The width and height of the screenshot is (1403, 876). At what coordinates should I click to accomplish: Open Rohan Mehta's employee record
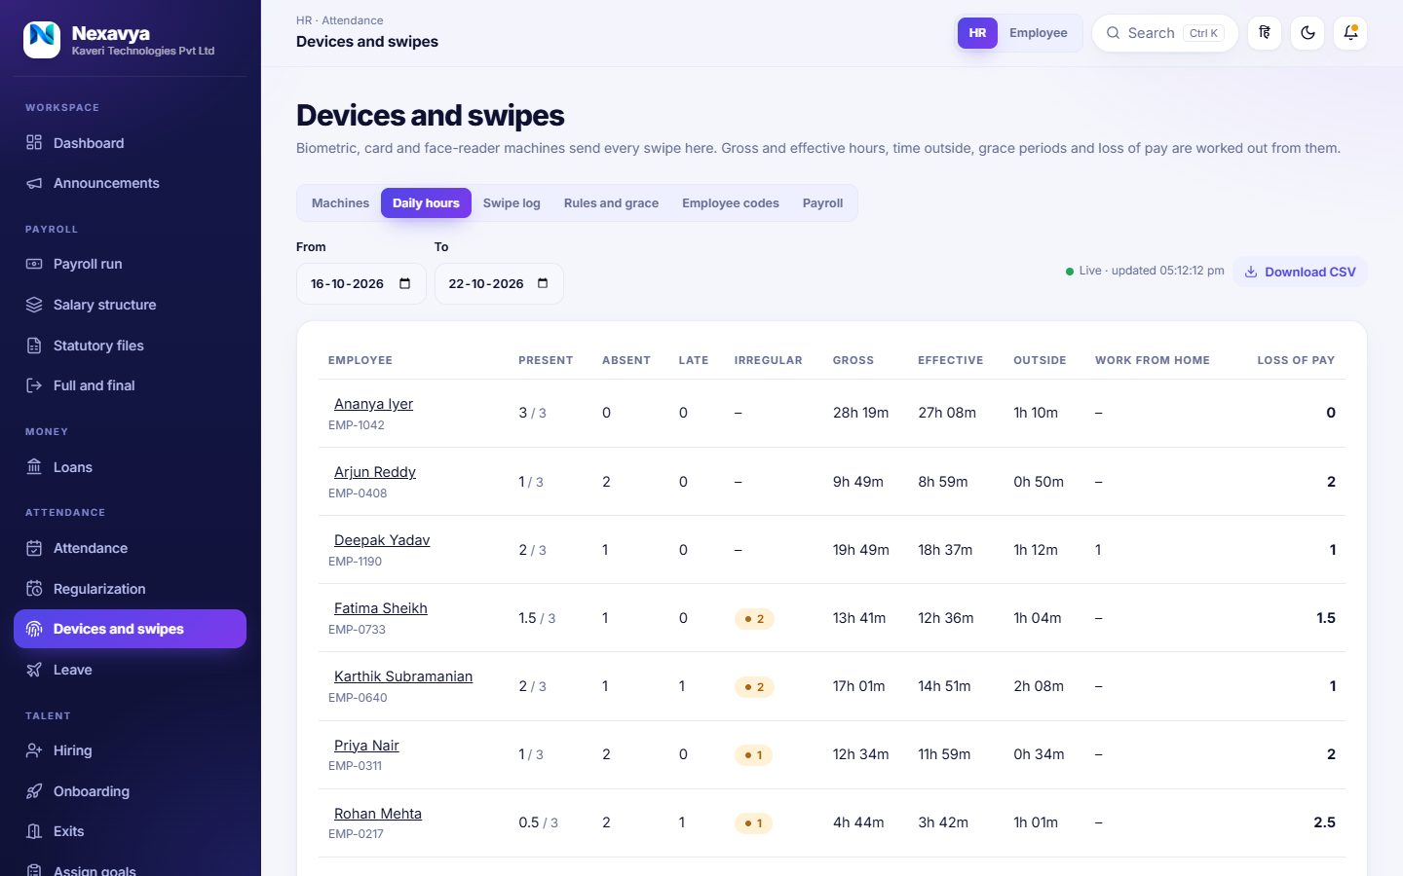pos(378,814)
